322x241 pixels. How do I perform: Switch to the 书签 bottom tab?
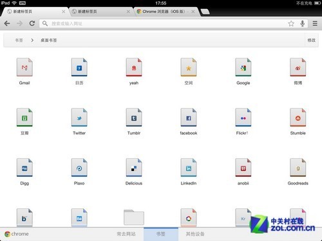tap(161, 234)
